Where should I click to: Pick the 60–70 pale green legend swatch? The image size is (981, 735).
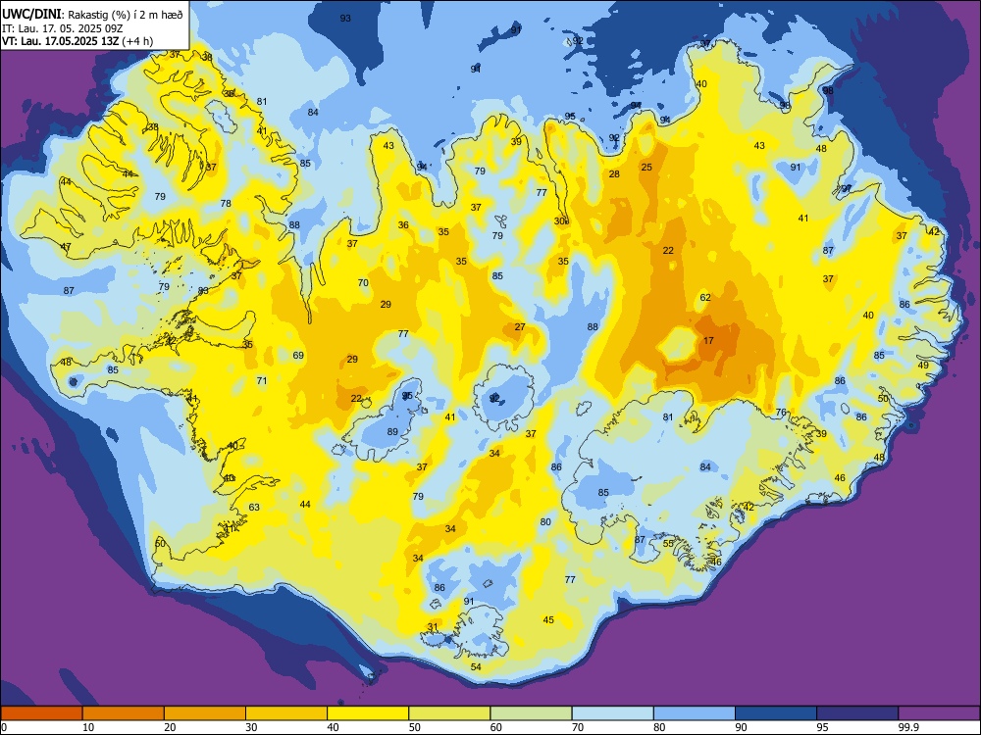[531, 713]
